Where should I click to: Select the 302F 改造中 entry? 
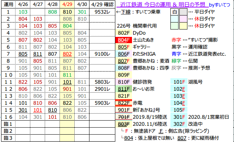coord(187,124)
